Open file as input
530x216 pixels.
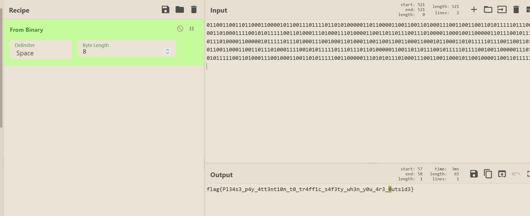(502, 10)
